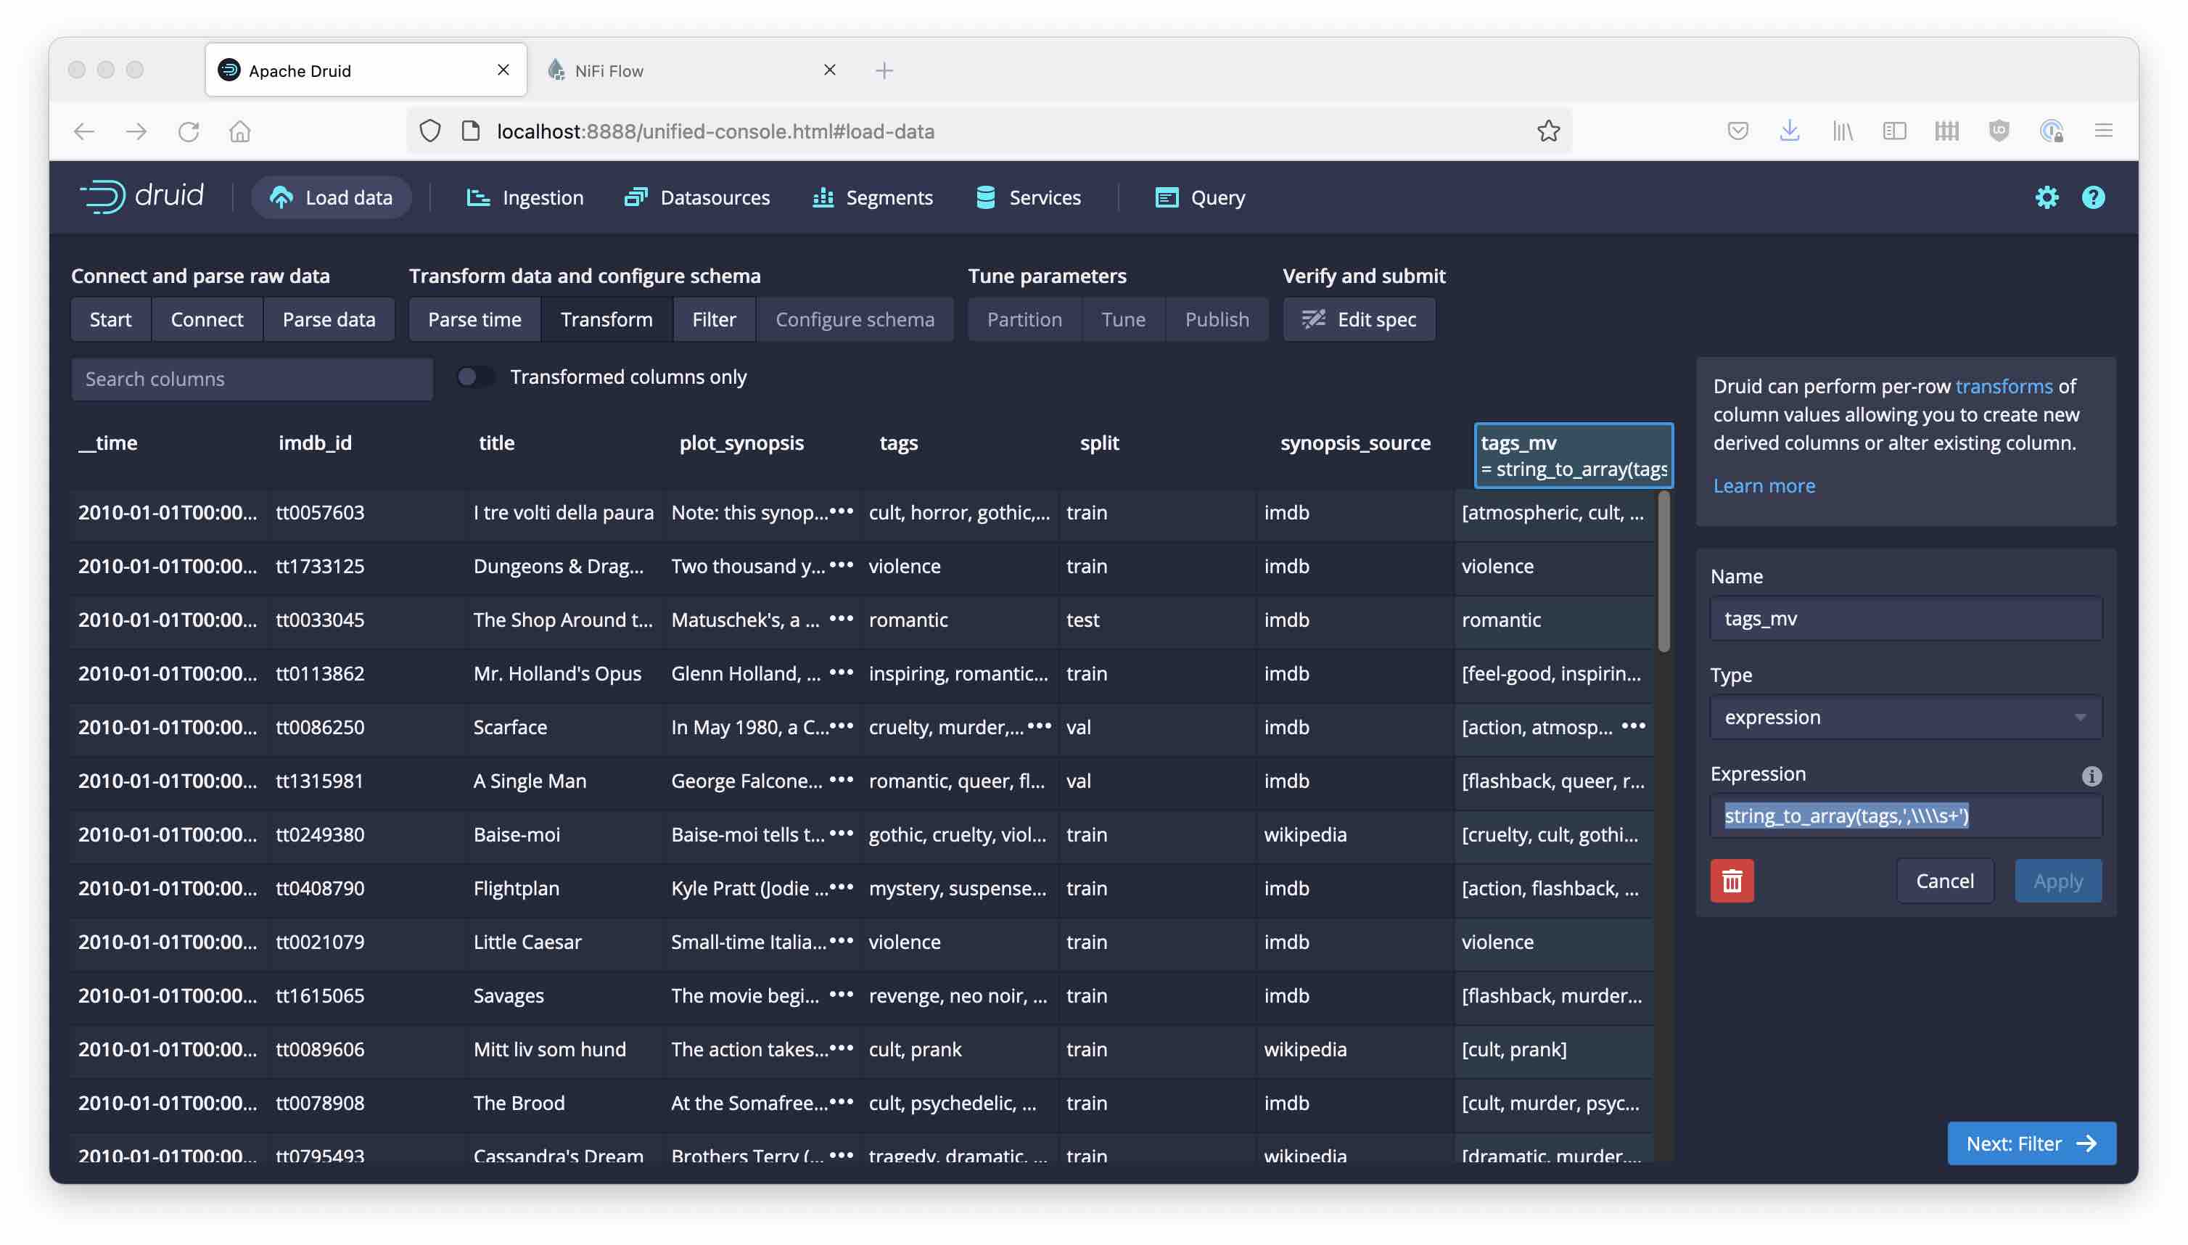Open the Datasources menu item
Image resolution: width=2188 pixels, height=1245 pixels.
click(698, 197)
